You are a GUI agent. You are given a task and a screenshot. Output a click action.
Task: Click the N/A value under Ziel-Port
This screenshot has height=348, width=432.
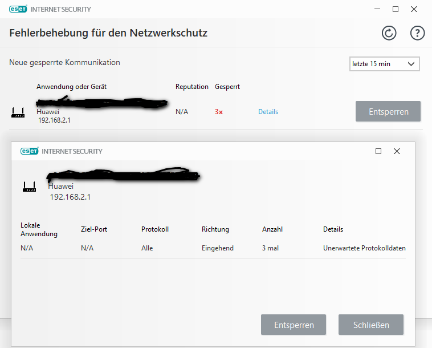[x=87, y=248]
